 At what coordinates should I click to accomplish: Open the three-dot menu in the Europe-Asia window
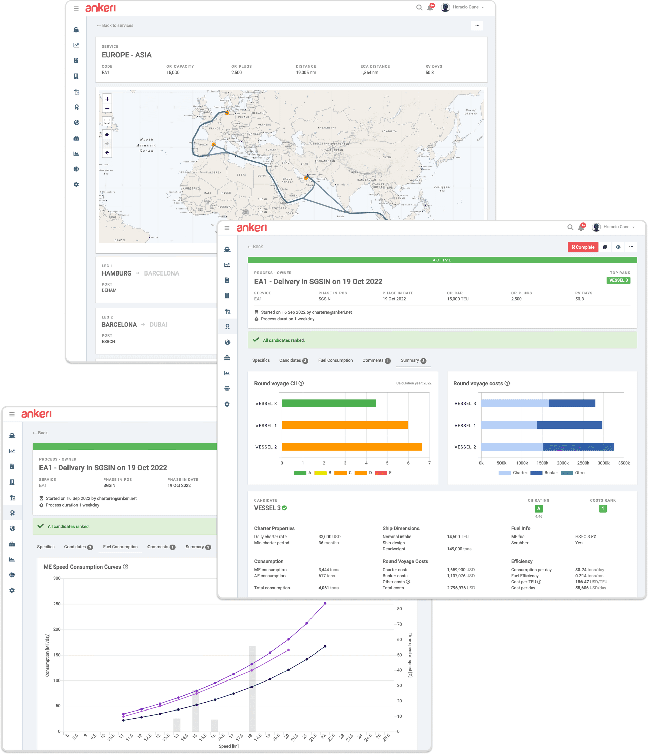click(x=477, y=26)
